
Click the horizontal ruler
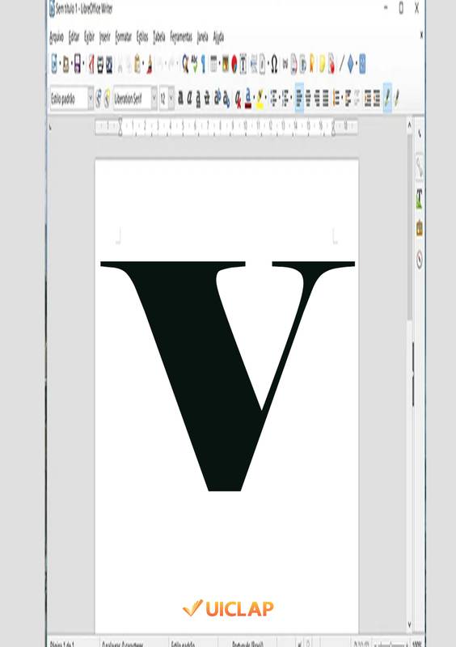pos(226,126)
